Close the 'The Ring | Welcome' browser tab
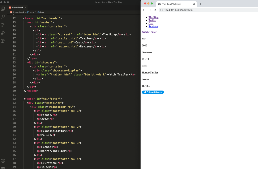Screen dimensions: 258x169 (194, 4)
